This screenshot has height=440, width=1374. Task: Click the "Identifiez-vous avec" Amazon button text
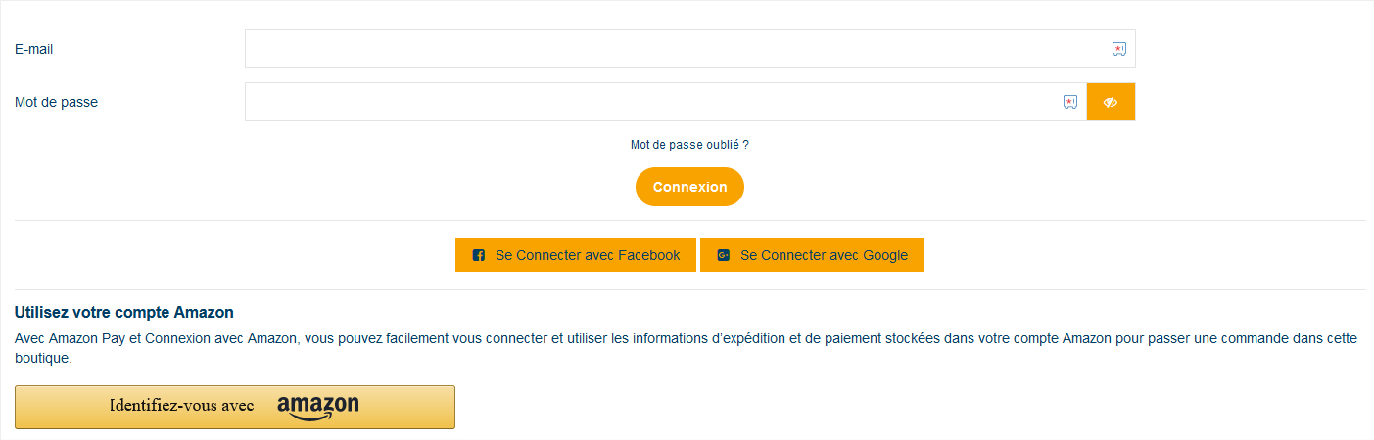182,405
